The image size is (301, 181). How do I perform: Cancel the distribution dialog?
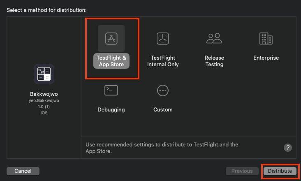pyautogui.click(x=23, y=171)
